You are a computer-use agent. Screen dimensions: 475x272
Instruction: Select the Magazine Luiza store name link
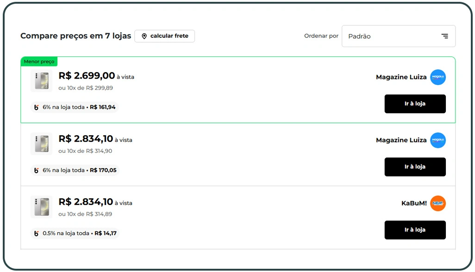click(x=401, y=77)
